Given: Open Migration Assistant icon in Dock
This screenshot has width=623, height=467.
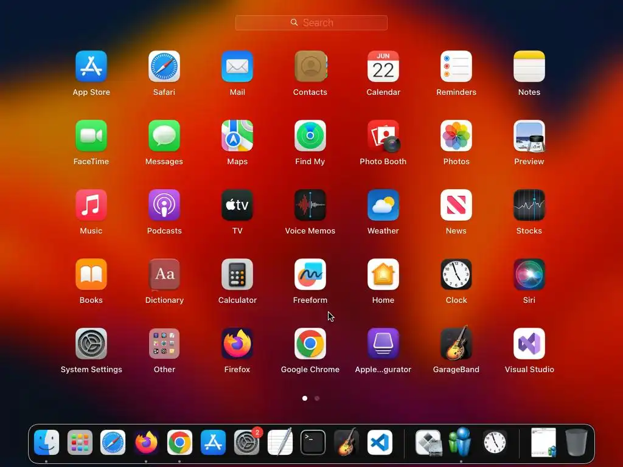Looking at the screenshot, I should click(x=460, y=441).
